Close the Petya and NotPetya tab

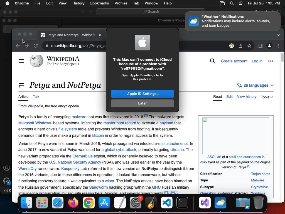[100, 35]
